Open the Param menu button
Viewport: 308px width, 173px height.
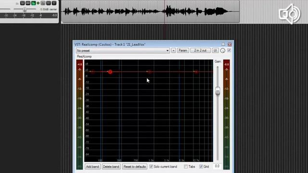point(183,50)
